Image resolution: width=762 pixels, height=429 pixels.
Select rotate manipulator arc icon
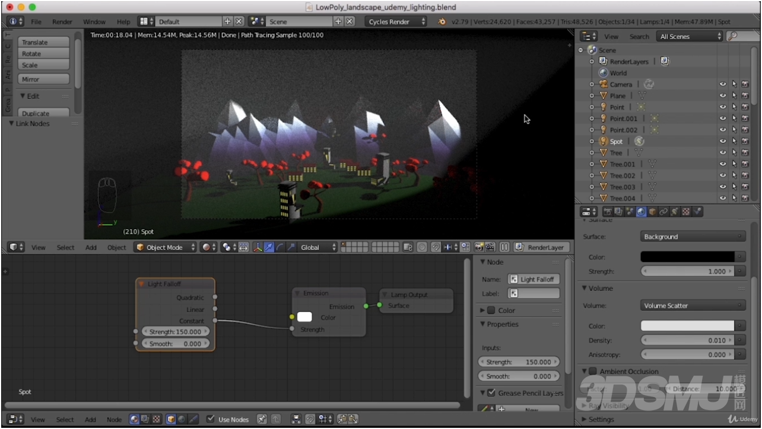[280, 248]
